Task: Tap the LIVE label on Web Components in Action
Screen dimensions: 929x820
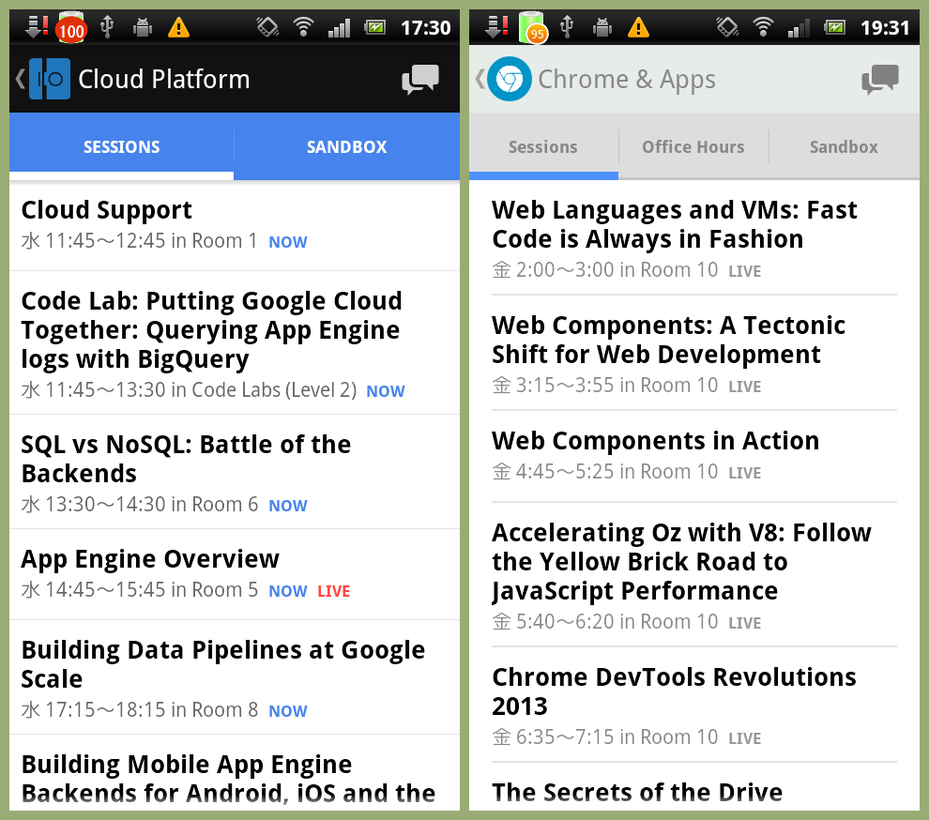Action: (x=745, y=474)
